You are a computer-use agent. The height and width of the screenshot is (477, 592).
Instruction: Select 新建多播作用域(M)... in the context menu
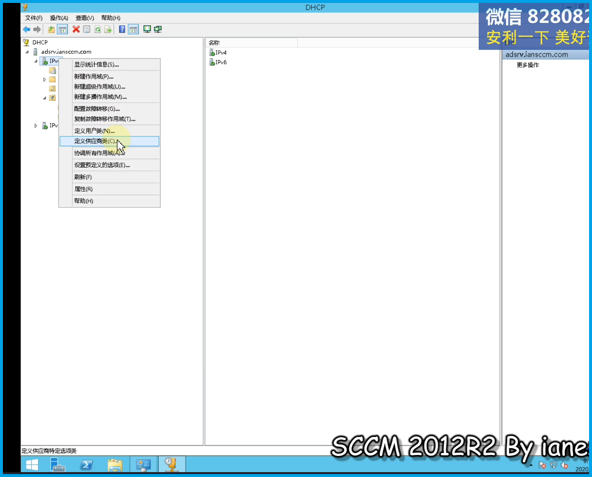(x=109, y=97)
